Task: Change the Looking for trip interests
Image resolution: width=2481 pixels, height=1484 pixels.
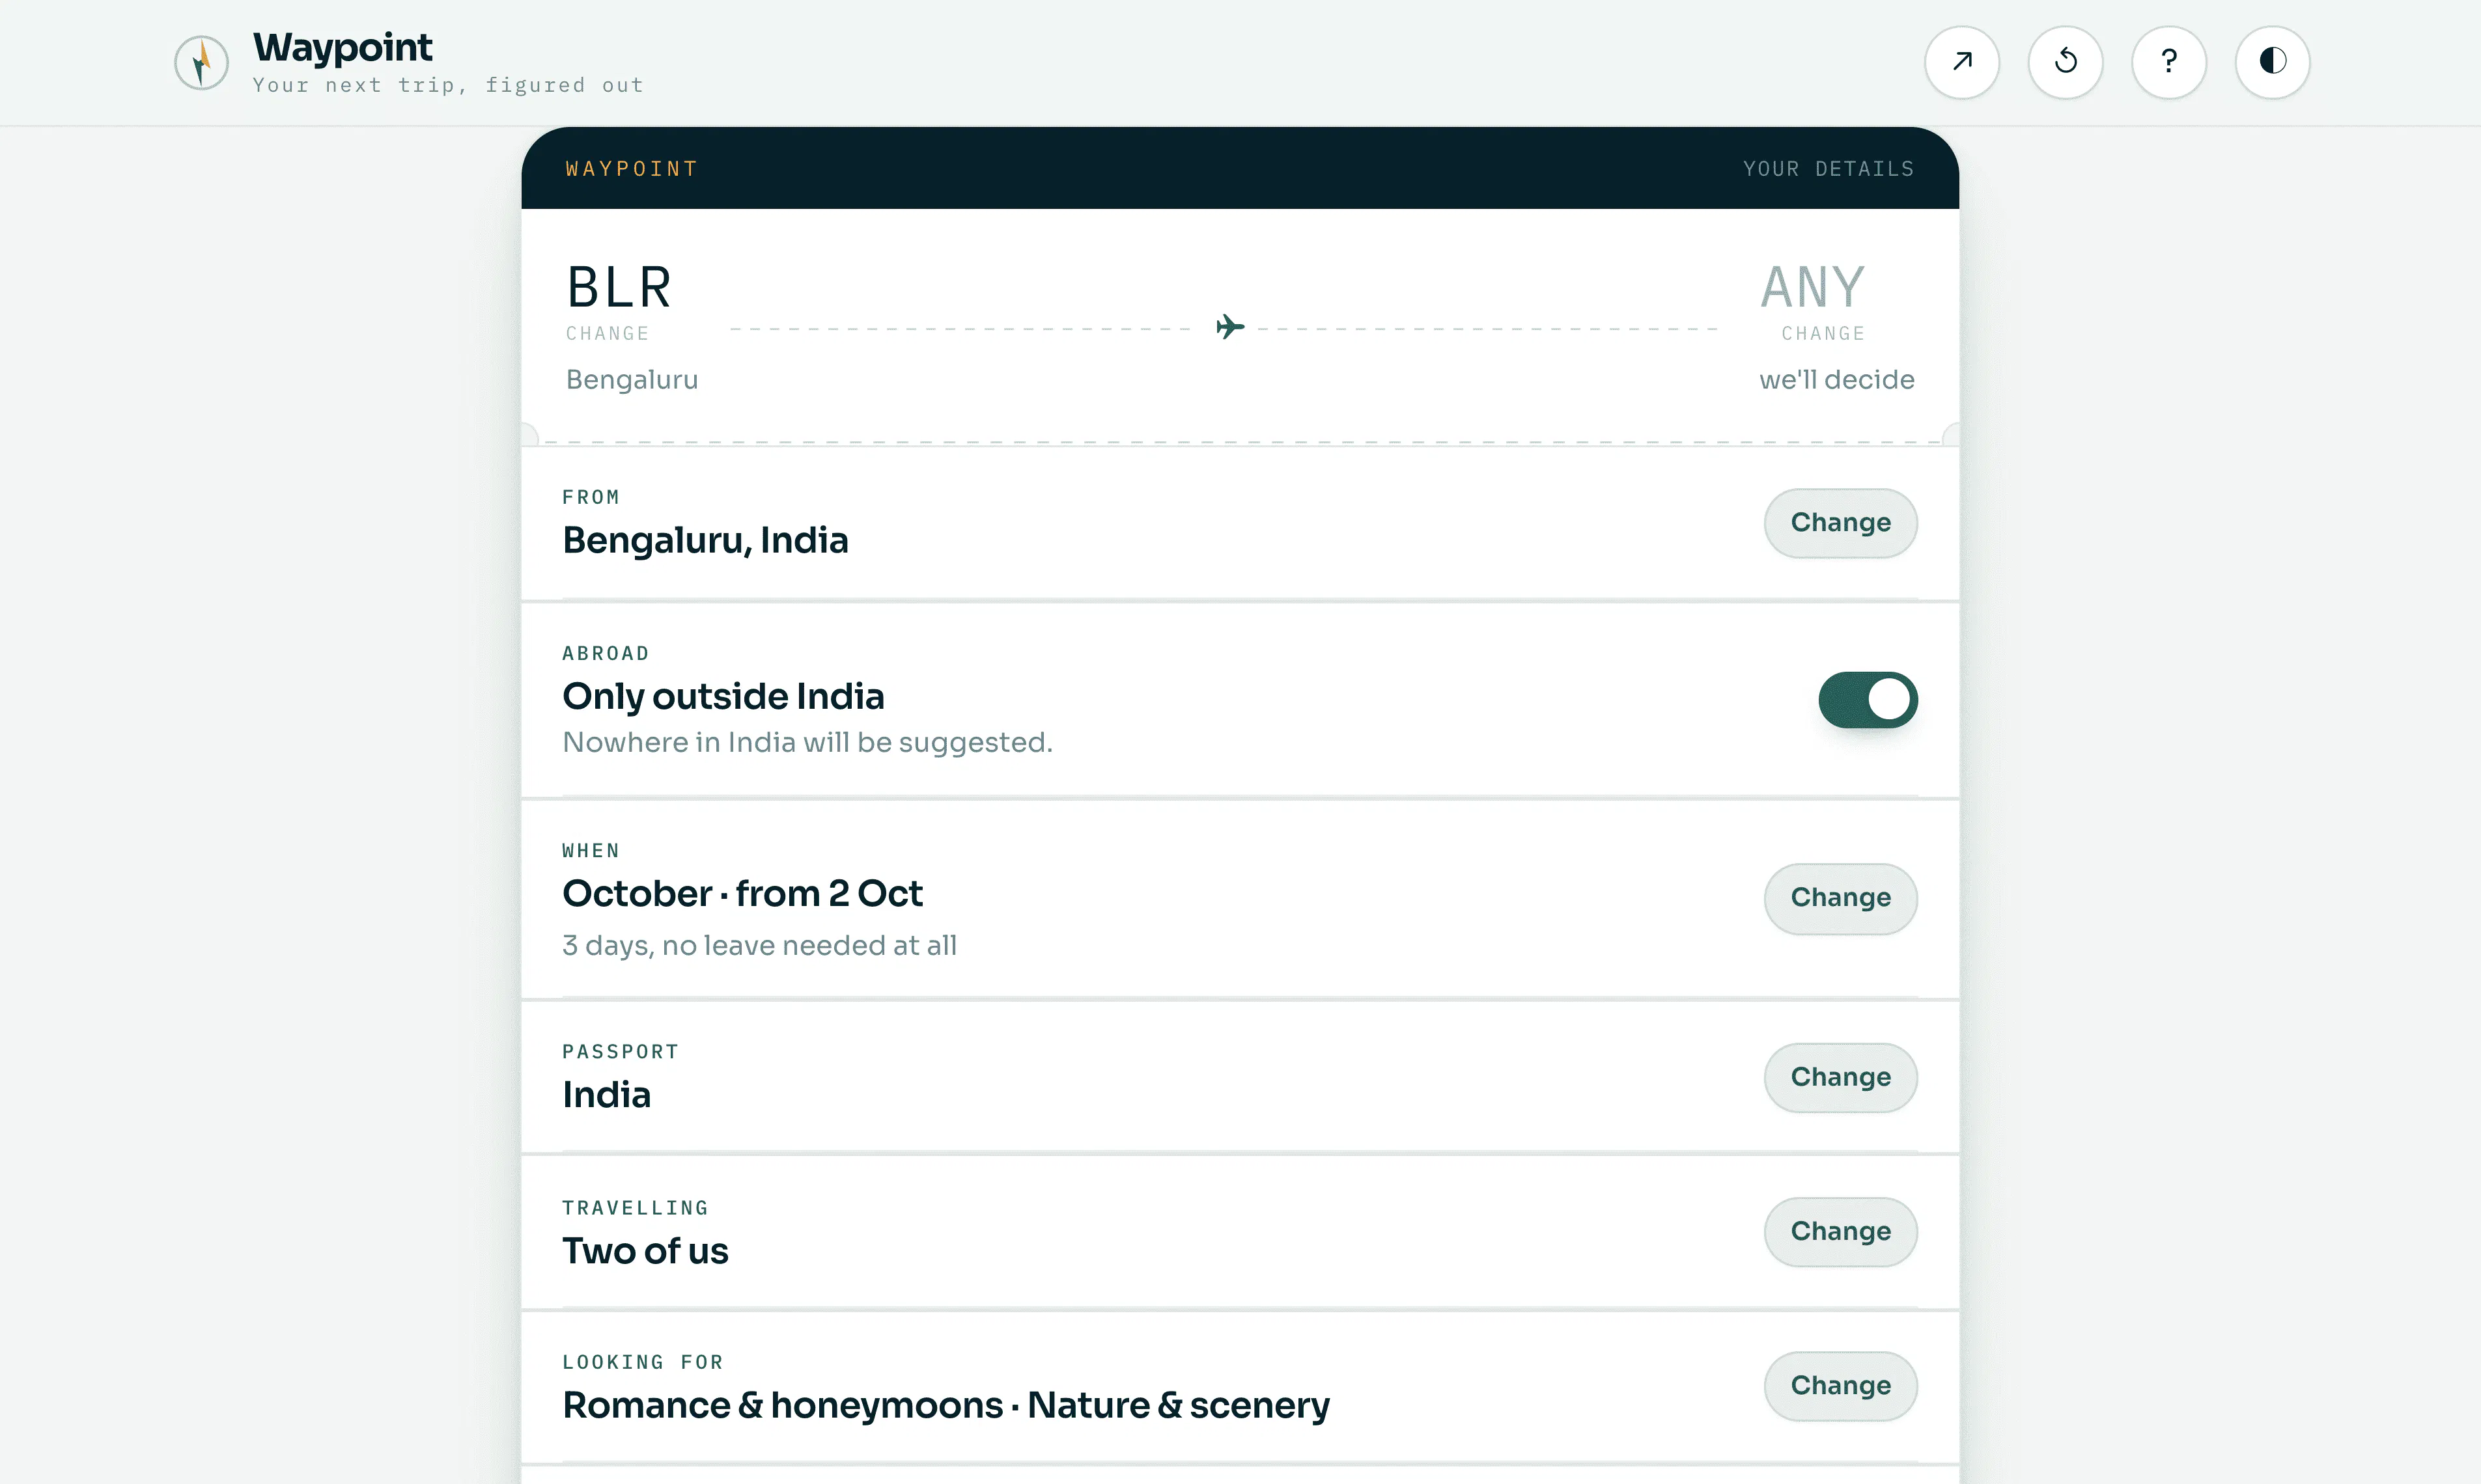Action: [1841, 1386]
